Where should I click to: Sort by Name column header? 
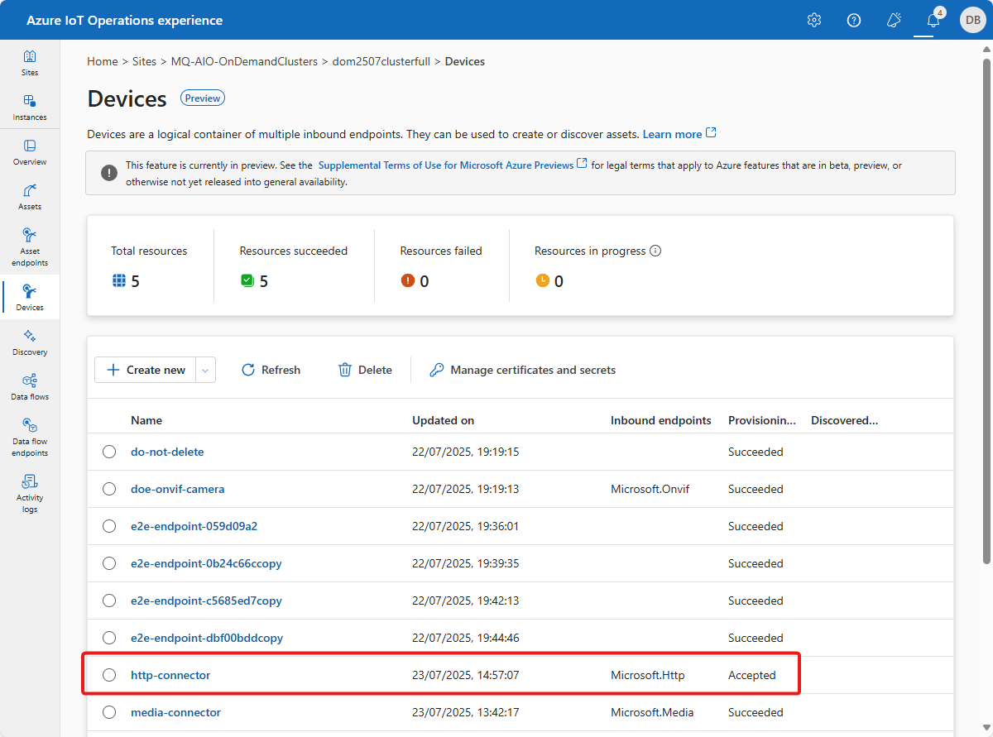coord(146,420)
